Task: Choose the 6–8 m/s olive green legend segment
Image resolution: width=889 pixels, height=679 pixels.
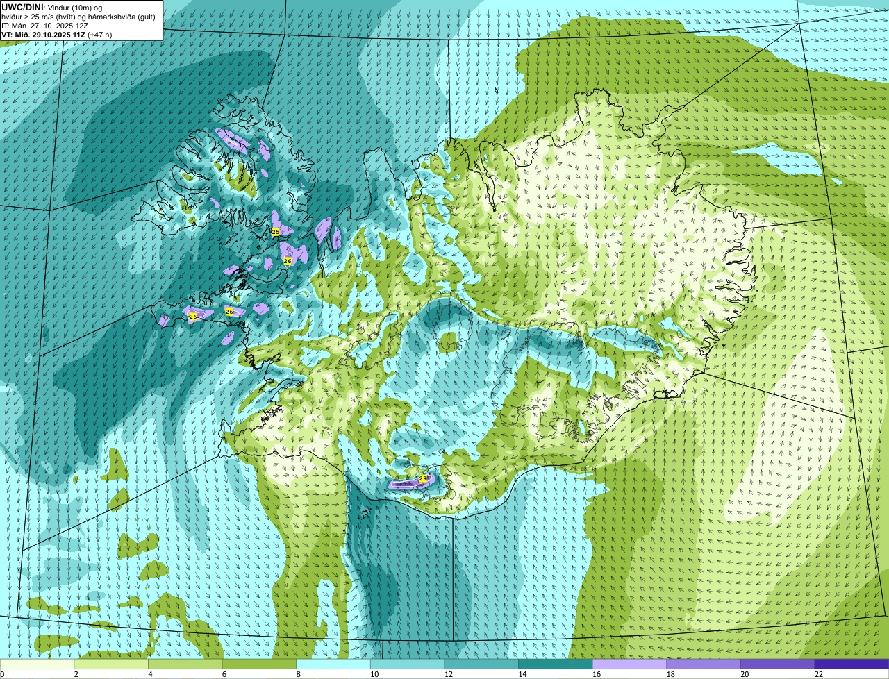Action: click(259, 664)
